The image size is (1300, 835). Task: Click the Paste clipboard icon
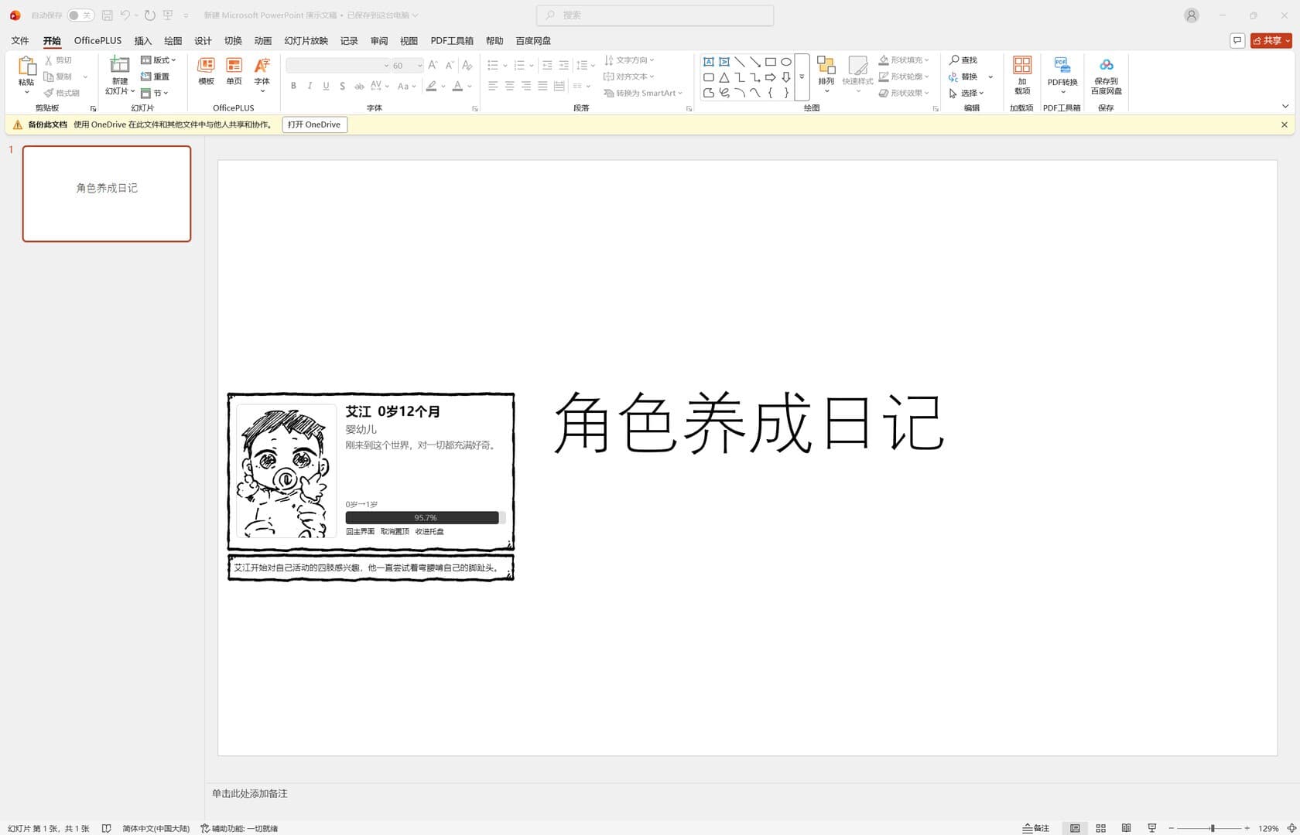[x=26, y=66]
